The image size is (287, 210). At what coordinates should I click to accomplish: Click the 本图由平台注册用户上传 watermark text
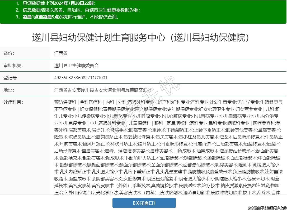tap(267, 208)
